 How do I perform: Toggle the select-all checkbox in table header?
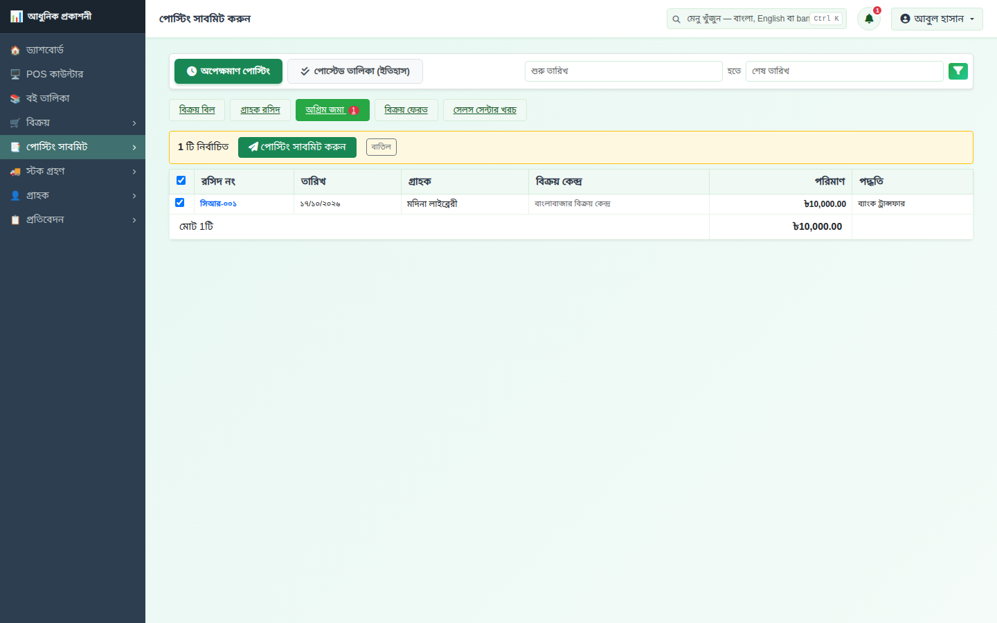point(181,181)
